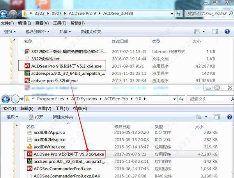
Task: Click ACD Systems breadcrumb segment
Action: (84, 99)
